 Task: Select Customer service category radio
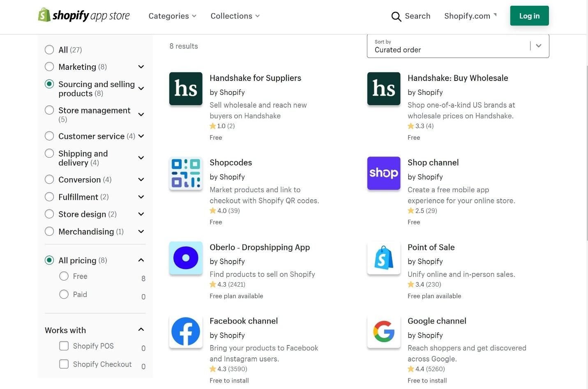(49, 136)
